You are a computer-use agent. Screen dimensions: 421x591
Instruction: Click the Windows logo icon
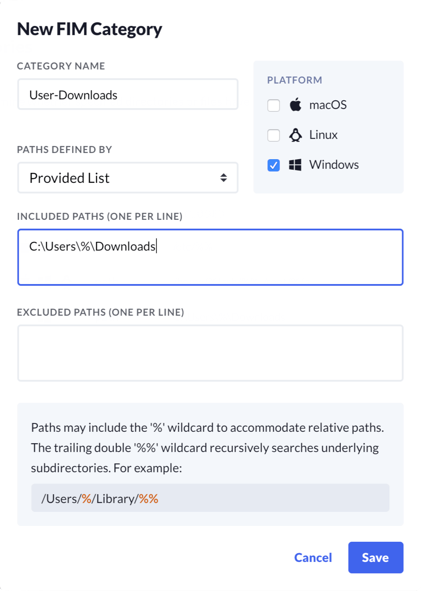point(295,165)
